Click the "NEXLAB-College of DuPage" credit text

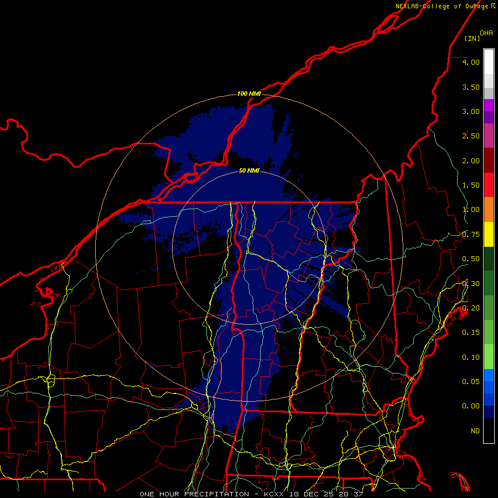click(x=442, y=6)
